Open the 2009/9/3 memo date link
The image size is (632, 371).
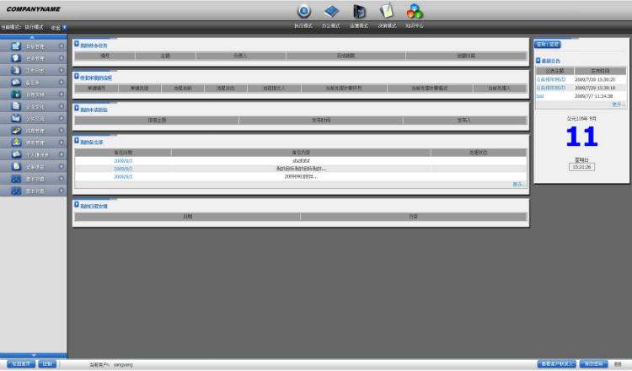(123, 161)
